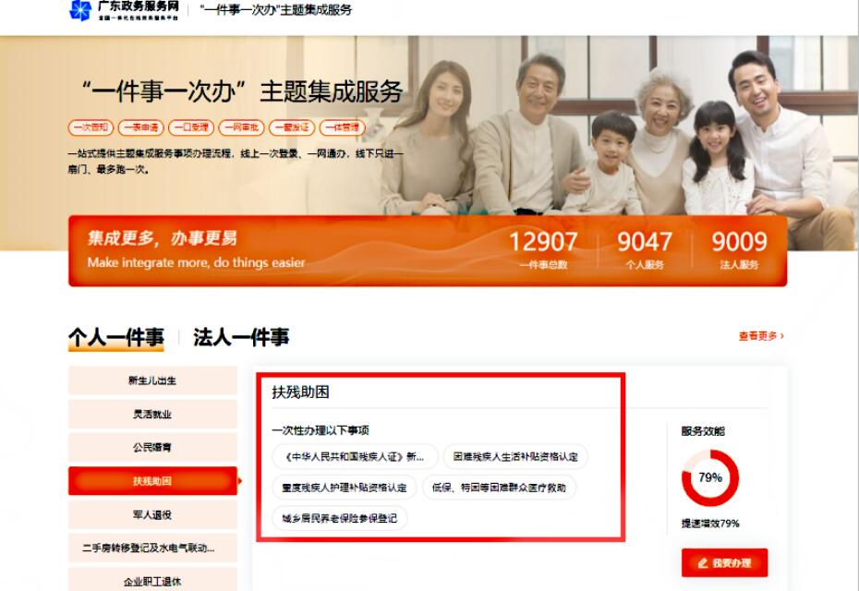The height and width of the screenshot is (591, 859).
Task: Click the pen icon inside 我要办理 button
Action: pos(702,562)
